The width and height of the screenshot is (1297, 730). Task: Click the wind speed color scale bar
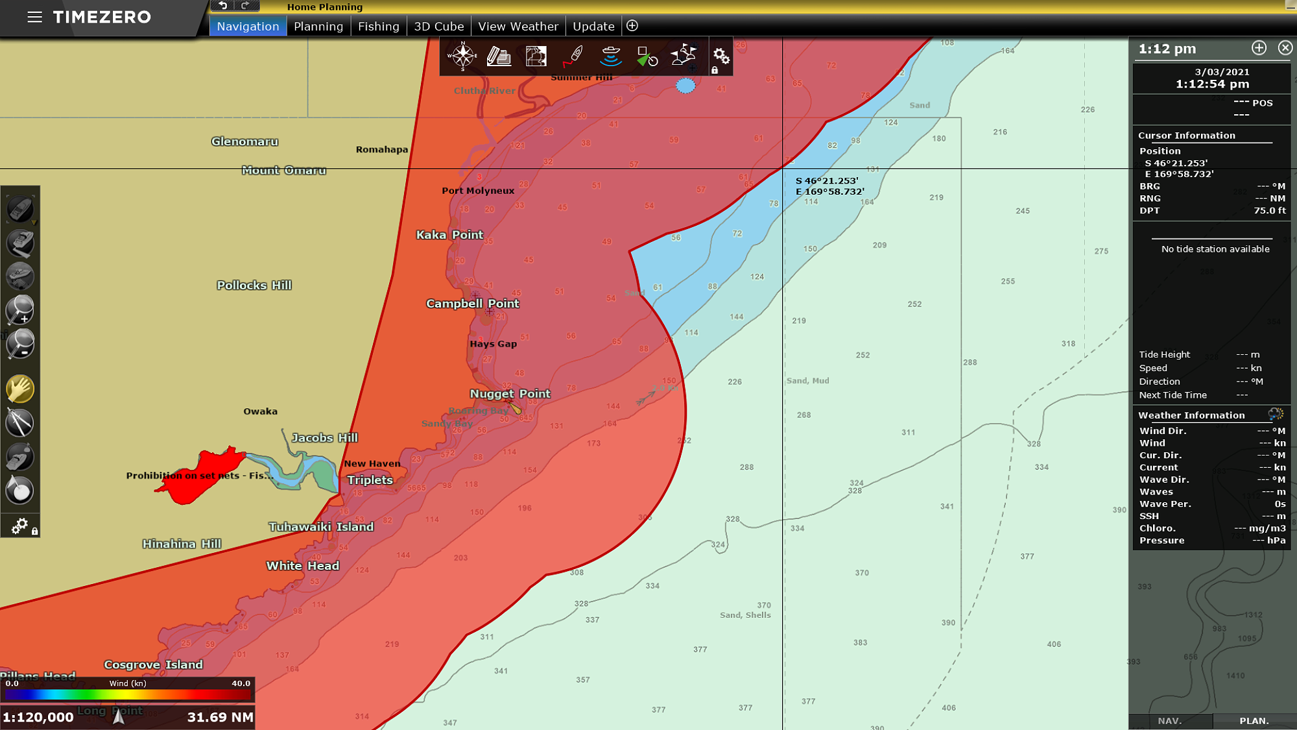[x=128, y=694]
